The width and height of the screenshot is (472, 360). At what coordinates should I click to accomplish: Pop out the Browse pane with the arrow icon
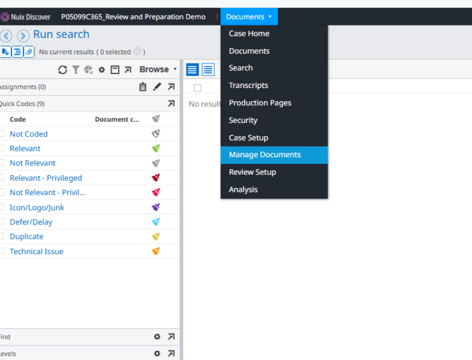(x=128, y=70)
